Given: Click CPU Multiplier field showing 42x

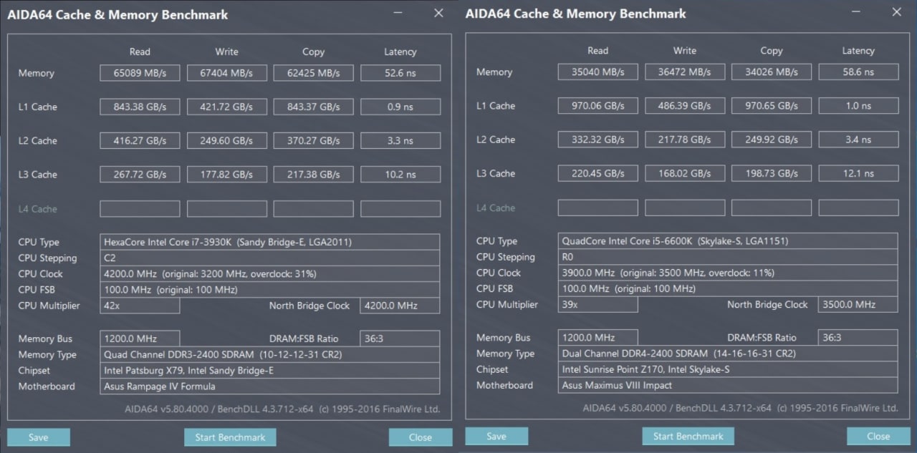Looking at the screenshot, I should point(140,306).
